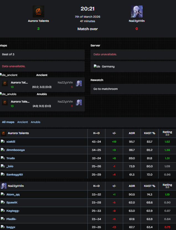Click xJakiii's 1.52 rating
The height and width of the screenshot is (230, 176).
point(167,142)
